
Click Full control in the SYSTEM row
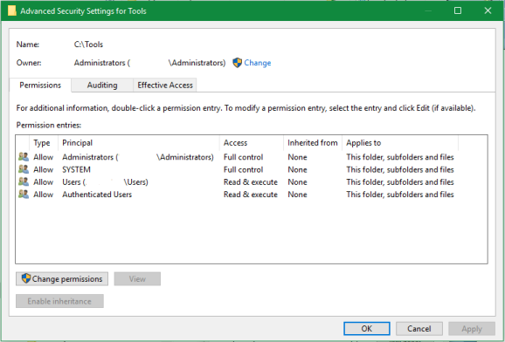[x=243, y=169]
